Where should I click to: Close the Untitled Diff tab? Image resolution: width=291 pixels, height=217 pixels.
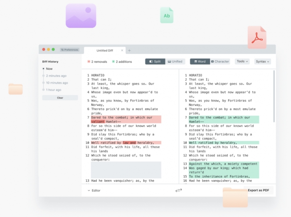tap(122, 50)
